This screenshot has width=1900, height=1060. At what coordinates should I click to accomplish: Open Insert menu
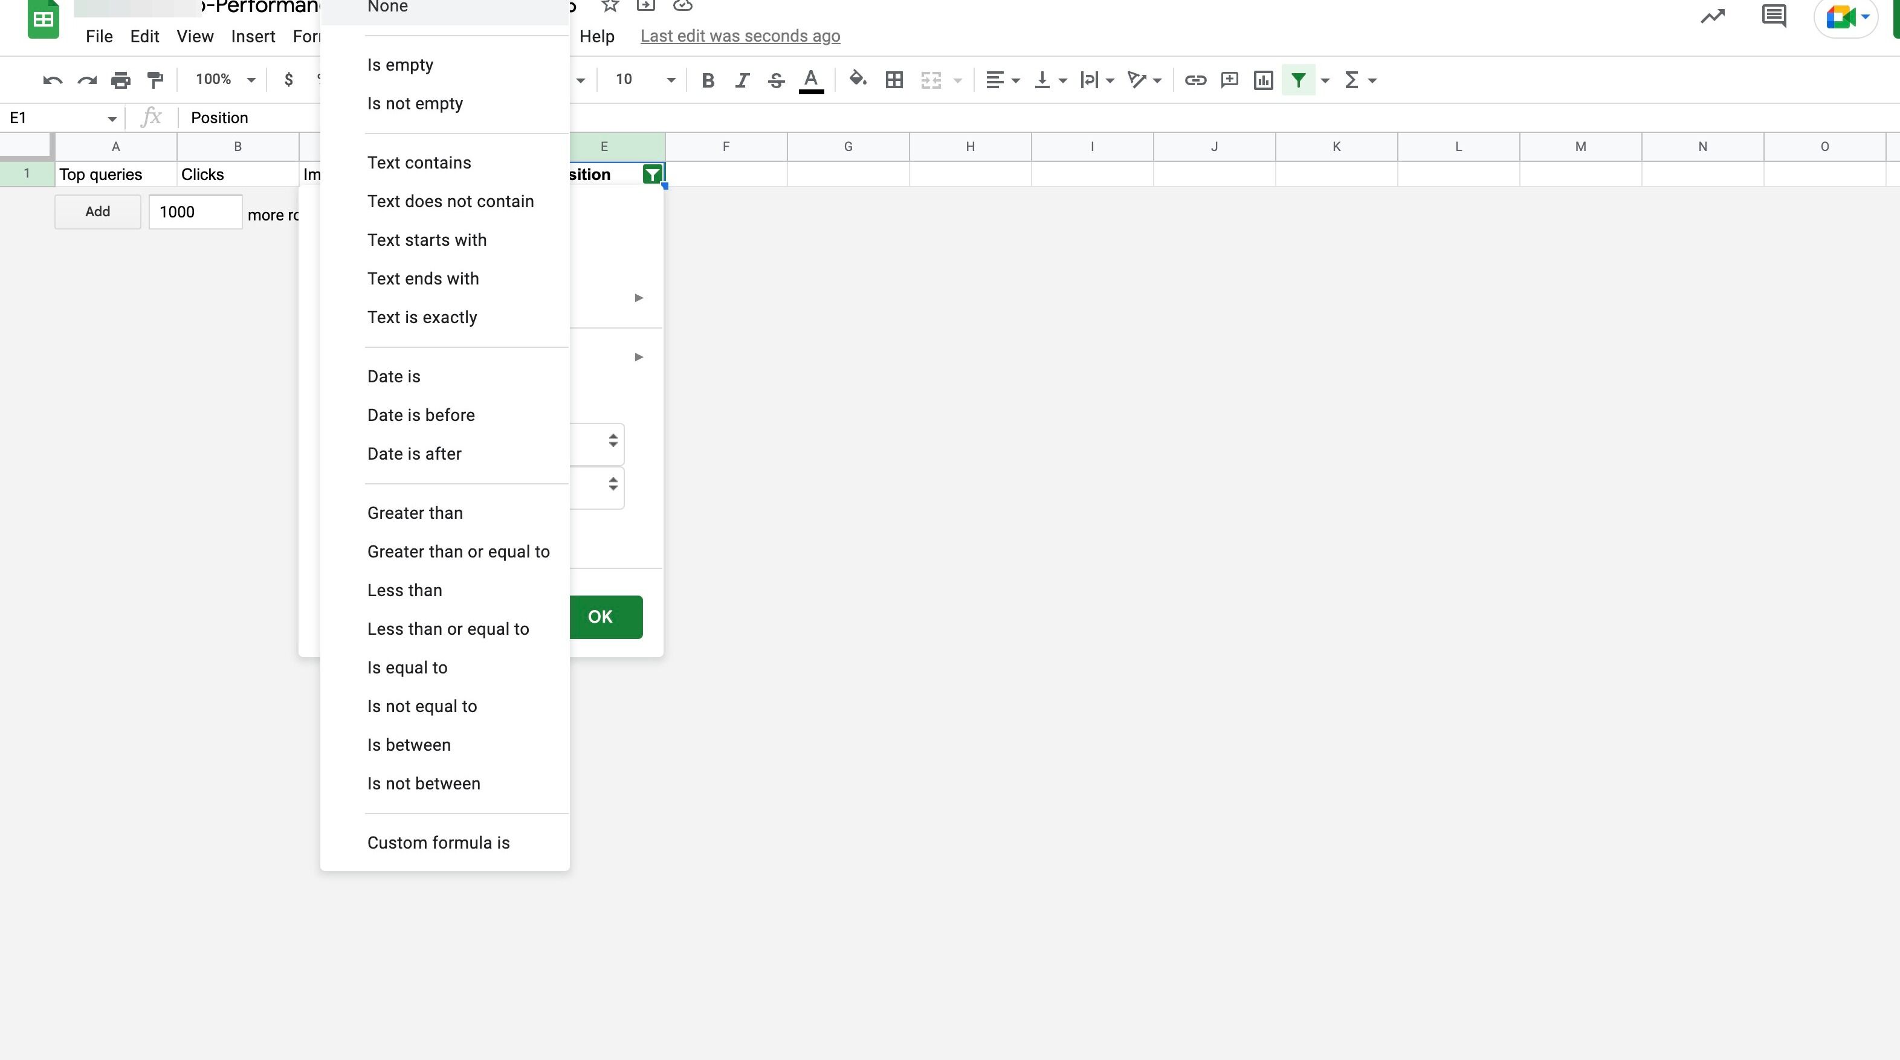(x=253, y=36)
